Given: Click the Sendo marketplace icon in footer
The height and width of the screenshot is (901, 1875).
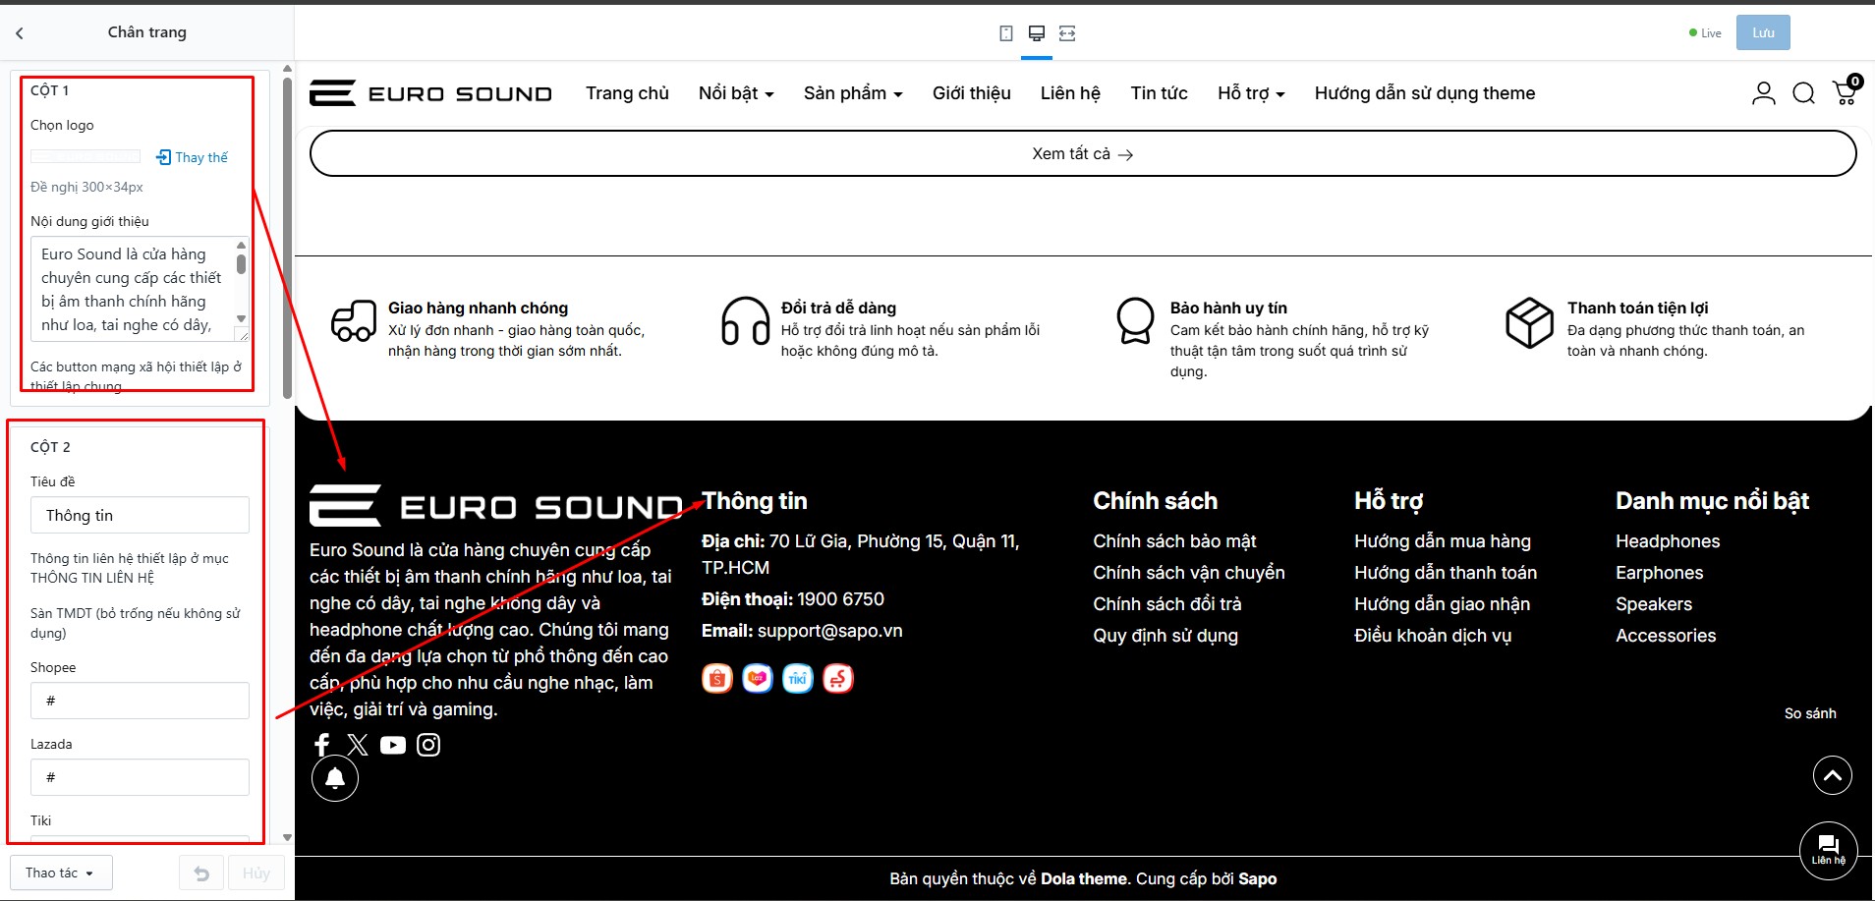Looking at the screenshot, I should (838, 678).
